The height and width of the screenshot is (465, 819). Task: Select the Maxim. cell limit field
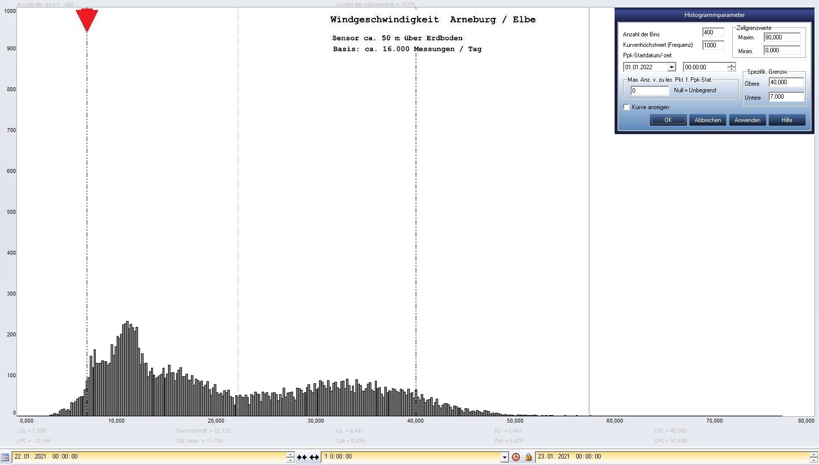tap(782, 37)
